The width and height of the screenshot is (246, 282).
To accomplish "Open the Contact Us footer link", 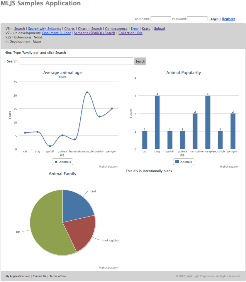I will pos(39,276).
